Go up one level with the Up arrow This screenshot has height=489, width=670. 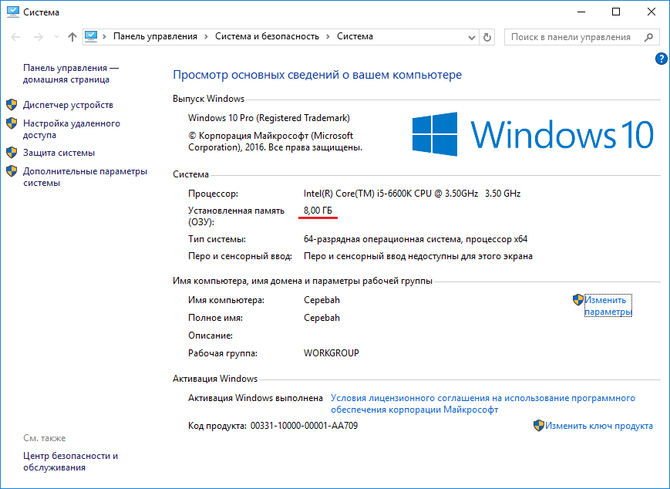coord(72,37)
